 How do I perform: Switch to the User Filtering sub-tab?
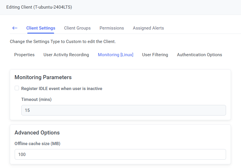[155, 55]
